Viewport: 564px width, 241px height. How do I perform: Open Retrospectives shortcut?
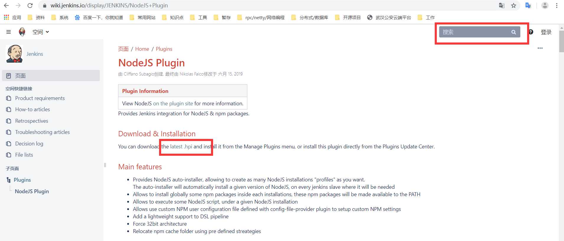point(32,121)
